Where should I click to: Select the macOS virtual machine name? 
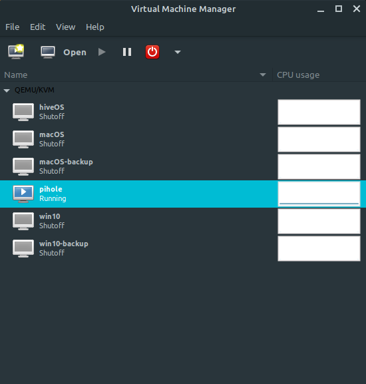pyautogui.click(x=52, y=134)
